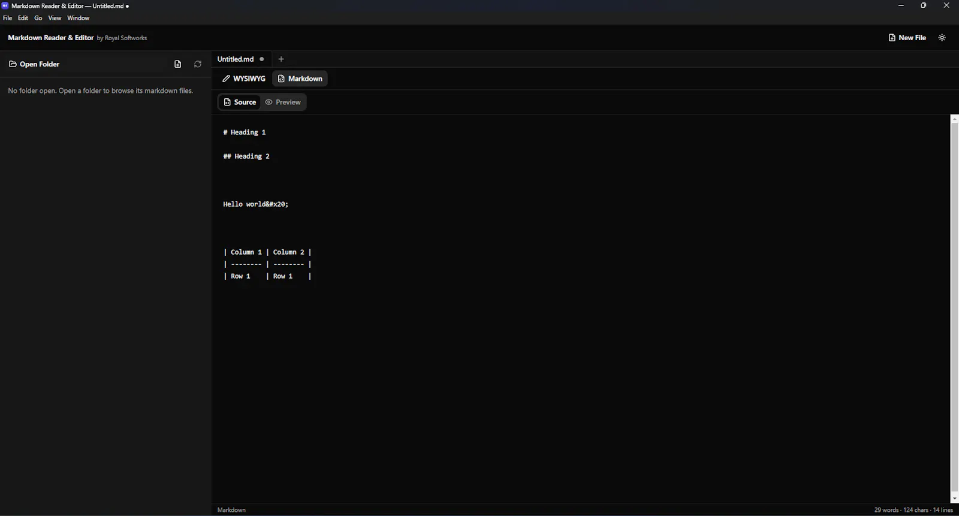Viewport: 959px width, 516px height.
Task: Click Open Folder in the sidebar
Action: [34, 64]
